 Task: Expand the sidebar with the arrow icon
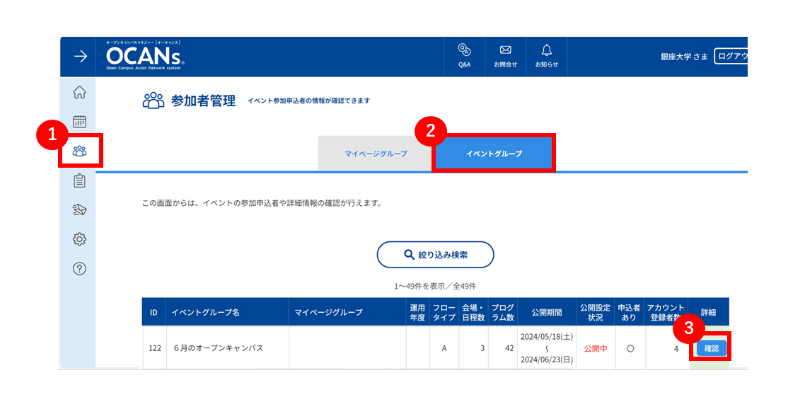pos(81,57)
